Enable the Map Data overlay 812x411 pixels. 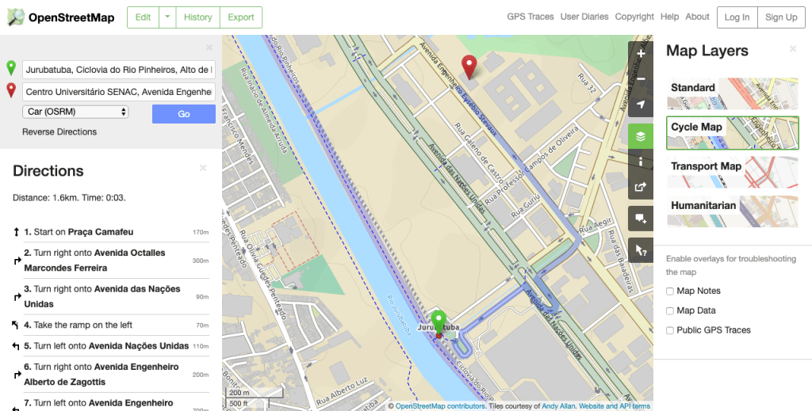[x=671, y=311]
